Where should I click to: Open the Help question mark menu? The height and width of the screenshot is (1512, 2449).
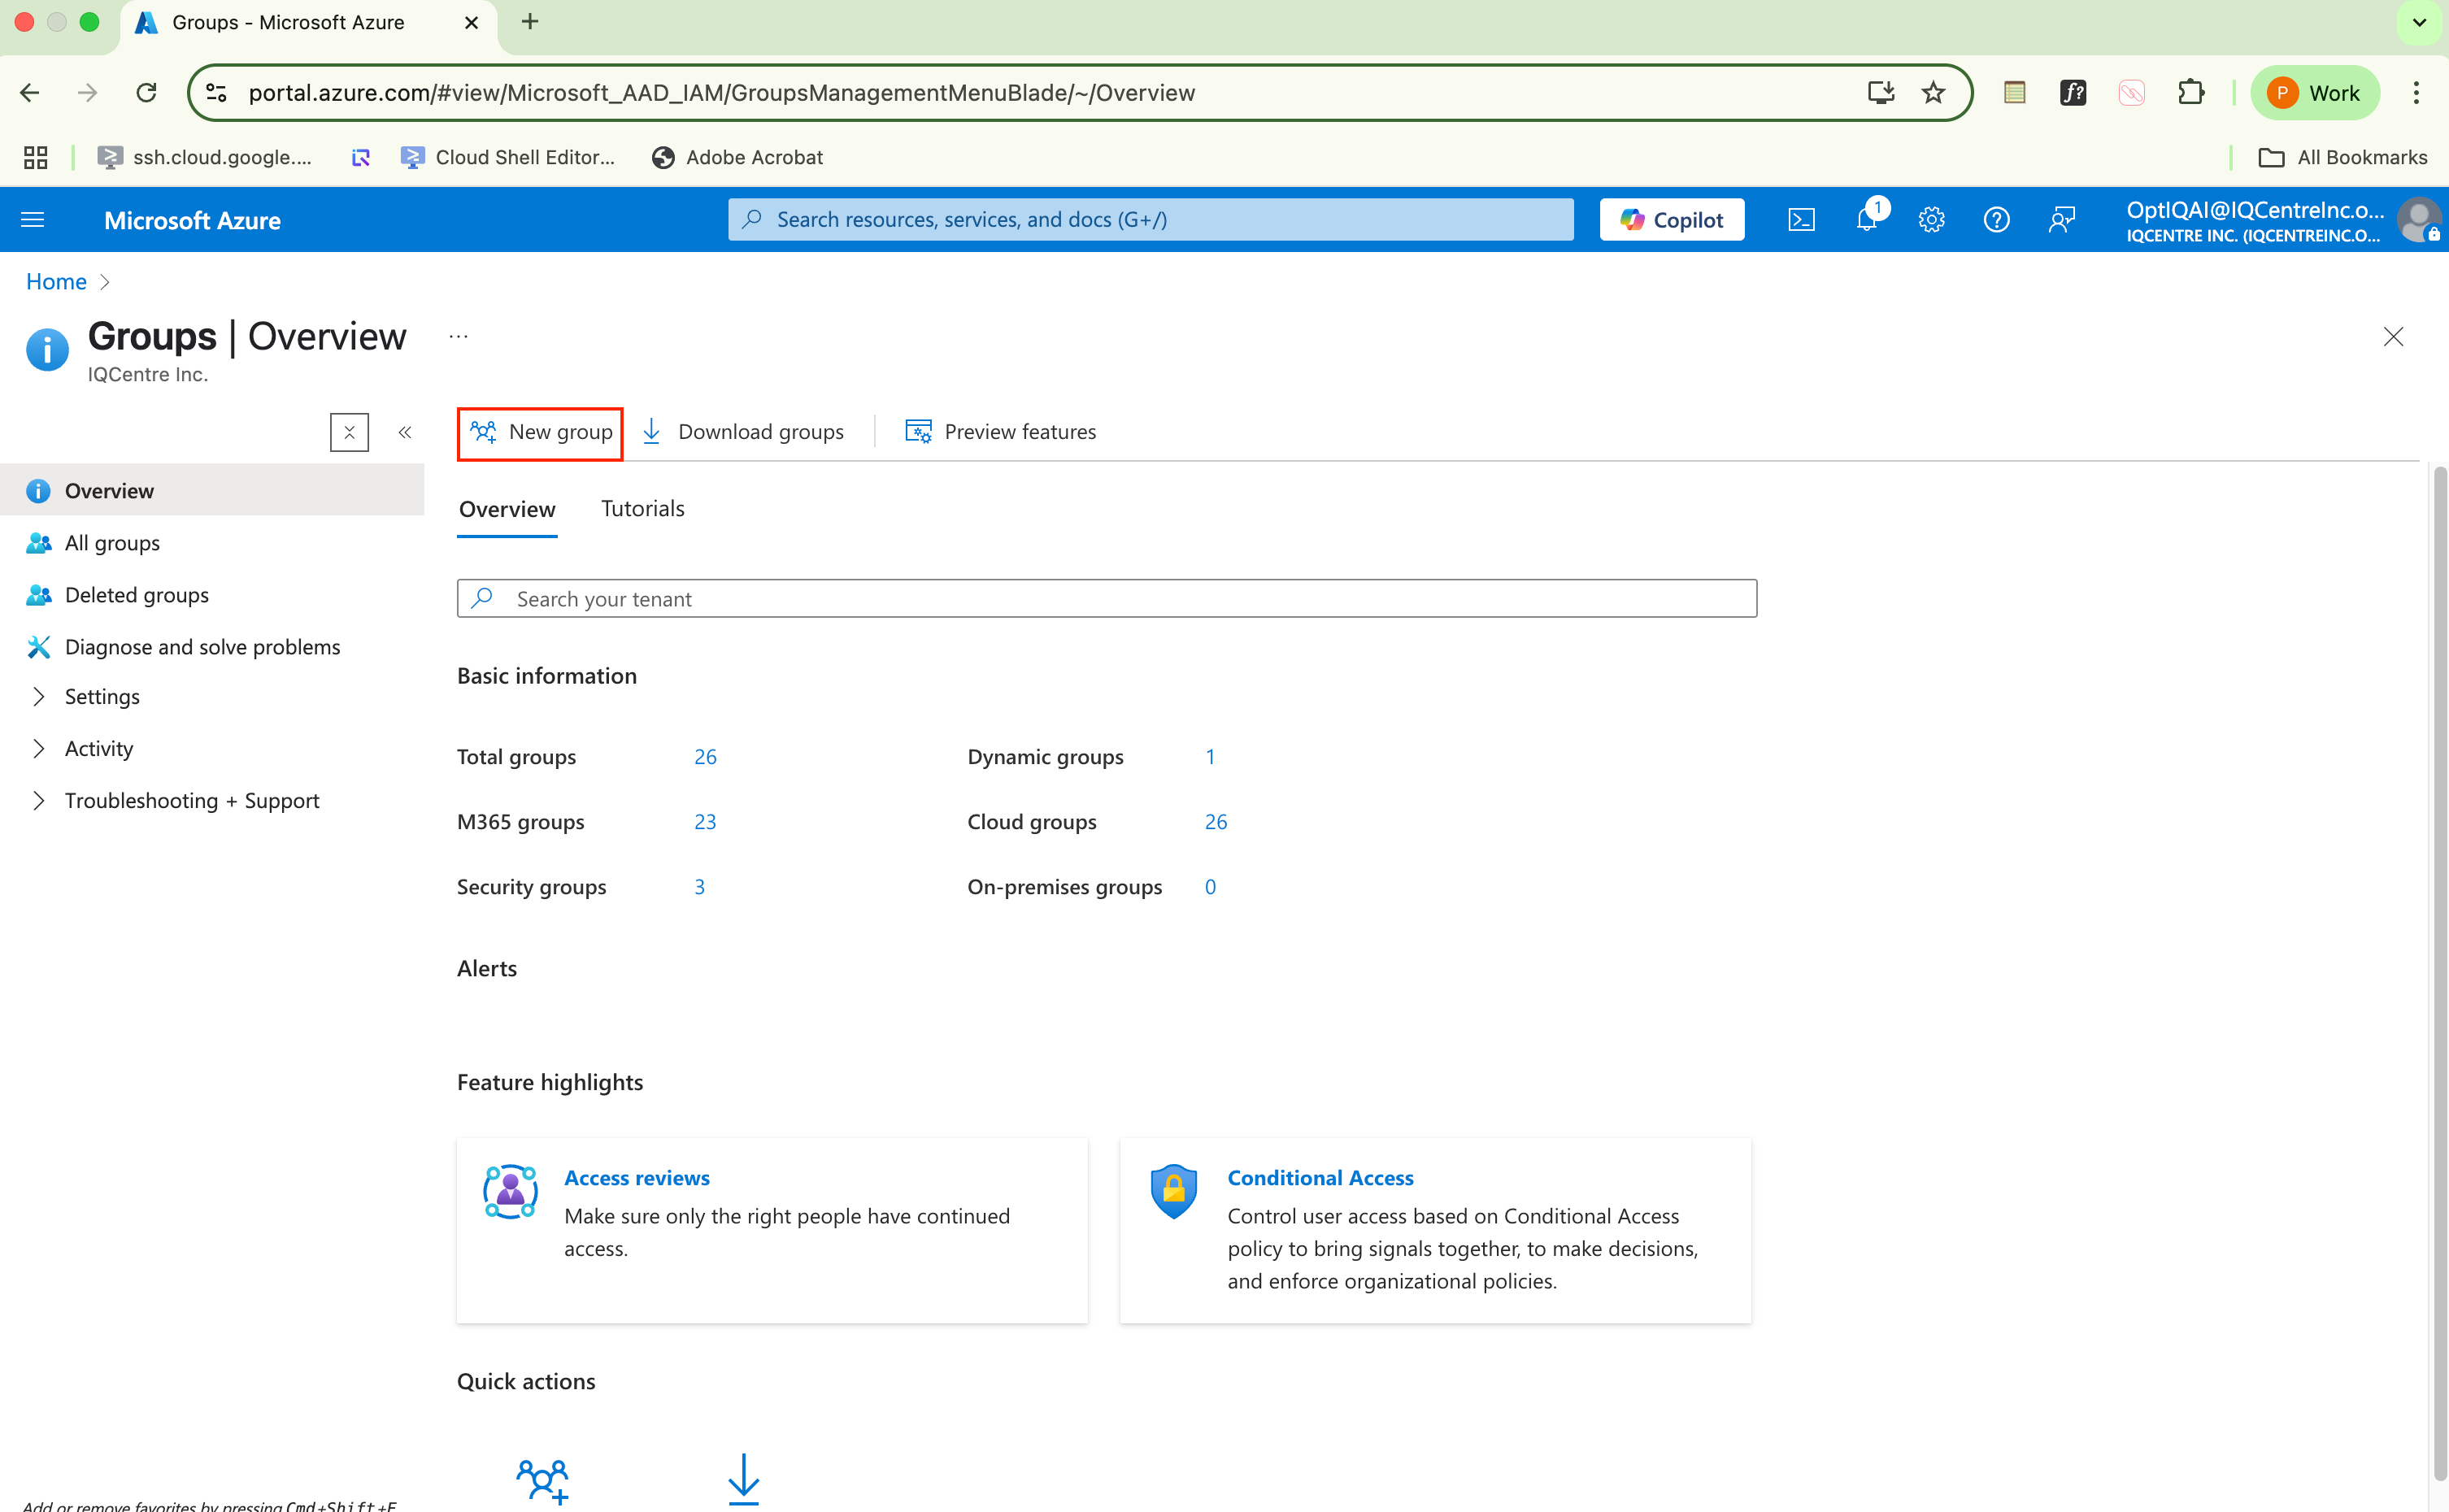[x=1996, y=219]
